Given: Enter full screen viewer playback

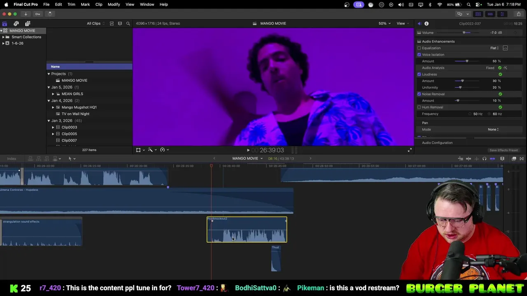Looking at the screenshot, I should pyautogui.click(x=410, y=150).
